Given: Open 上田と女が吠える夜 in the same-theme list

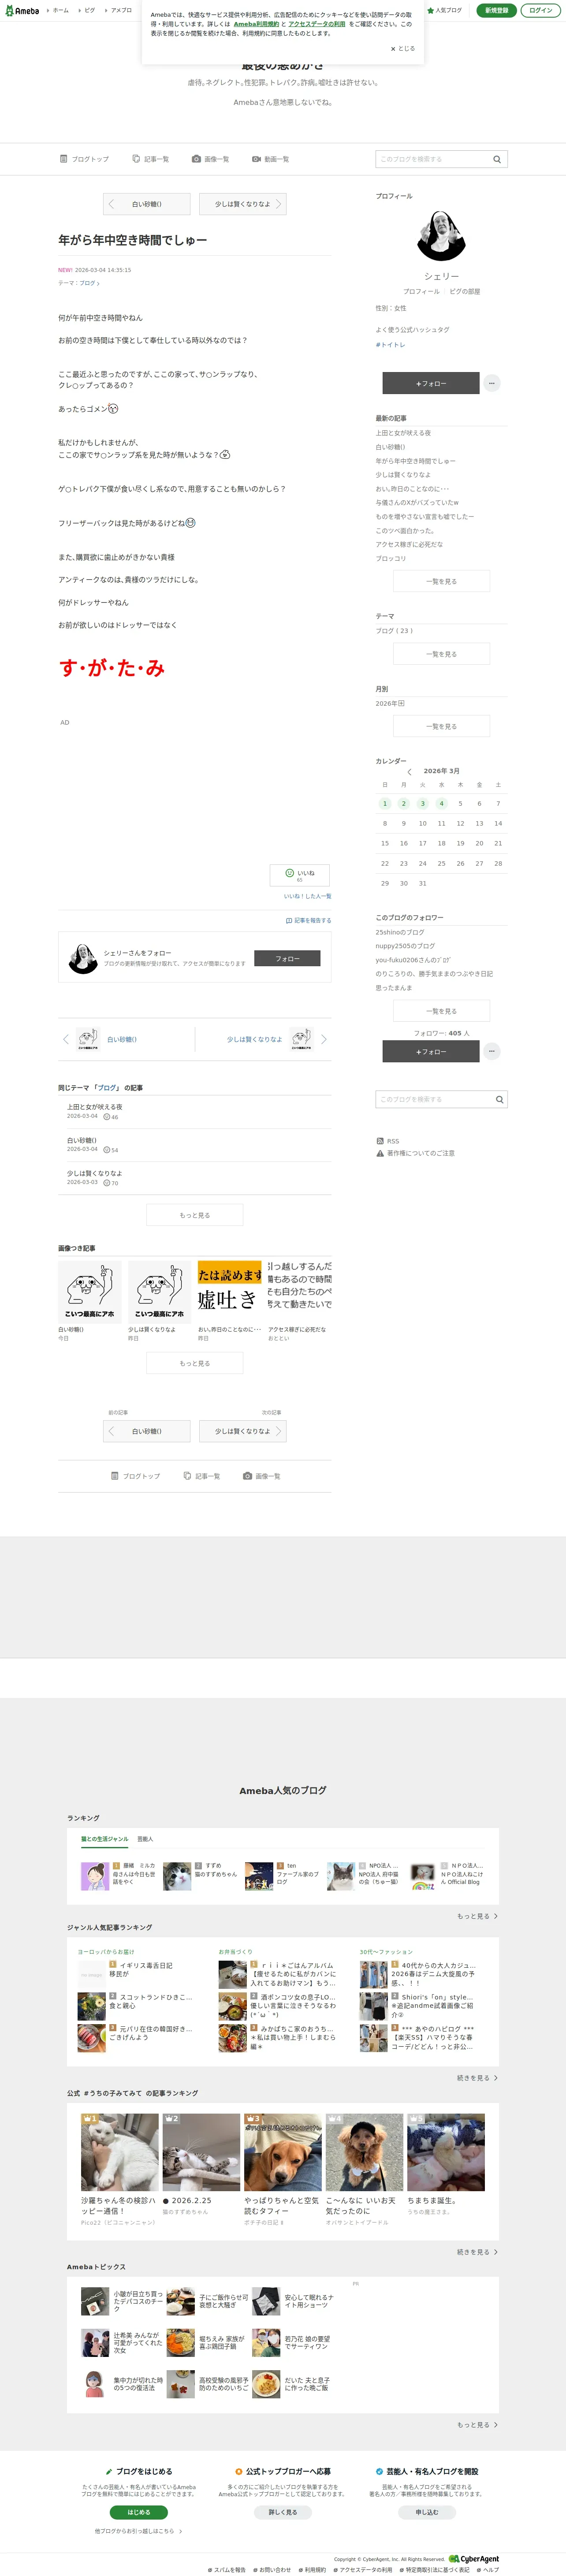Looking at the screenshot, I should tap(95, 1107).
